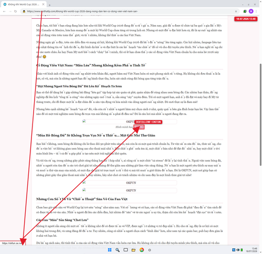Image resolution: width=262 pixels, height=254 pixels.
Task: View site security info via lock icon
Action: [x=24, y=11]
